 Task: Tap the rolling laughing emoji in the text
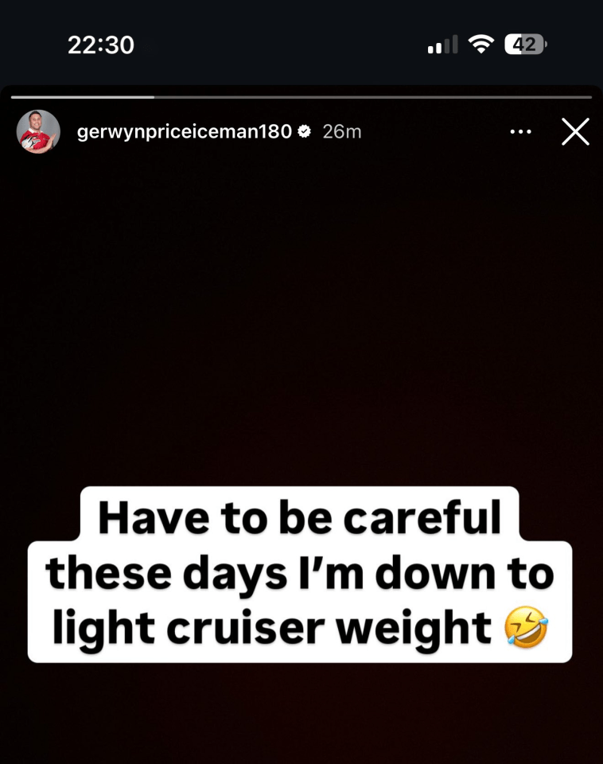tap(526, 627)
